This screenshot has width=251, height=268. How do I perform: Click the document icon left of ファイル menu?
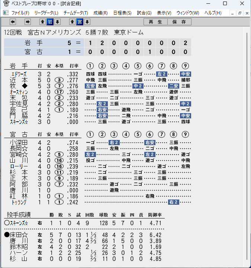[x=6, y=13]
